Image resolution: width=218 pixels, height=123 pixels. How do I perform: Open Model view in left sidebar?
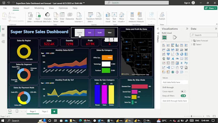[3, 41]
